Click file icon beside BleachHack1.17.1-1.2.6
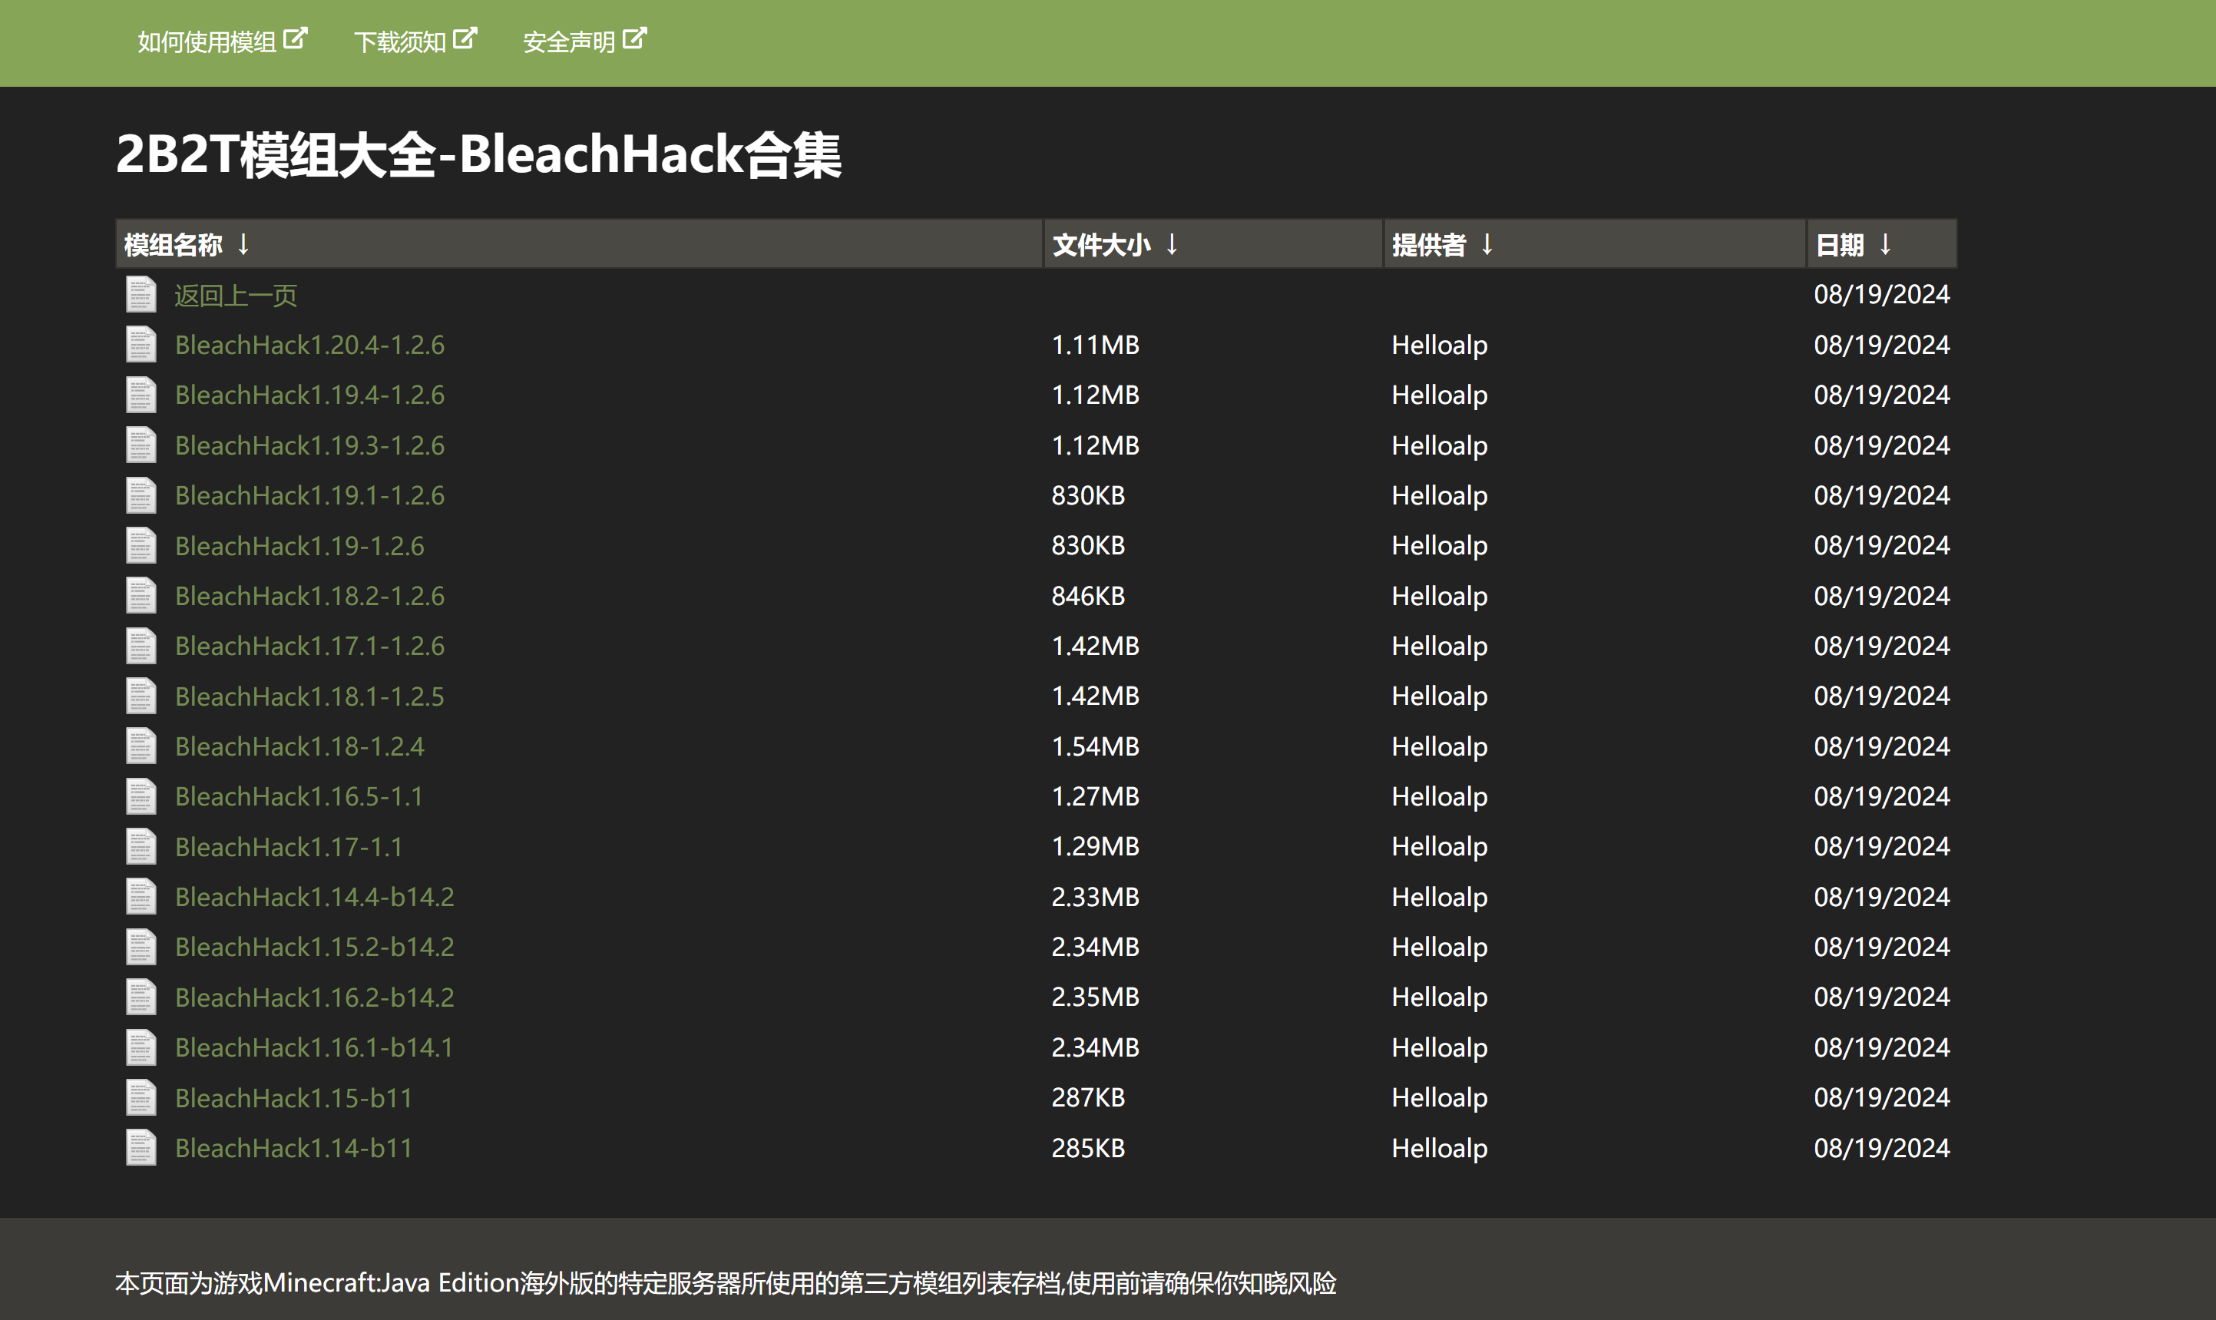 tap(141, 646)
